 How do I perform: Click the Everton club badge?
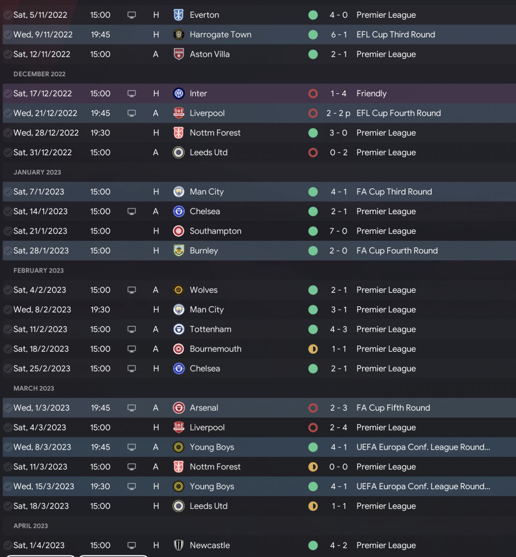pos(179,15)
